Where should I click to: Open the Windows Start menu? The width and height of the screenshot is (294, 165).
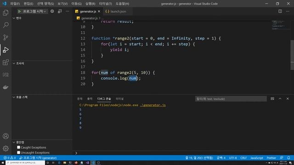(3, 163)
